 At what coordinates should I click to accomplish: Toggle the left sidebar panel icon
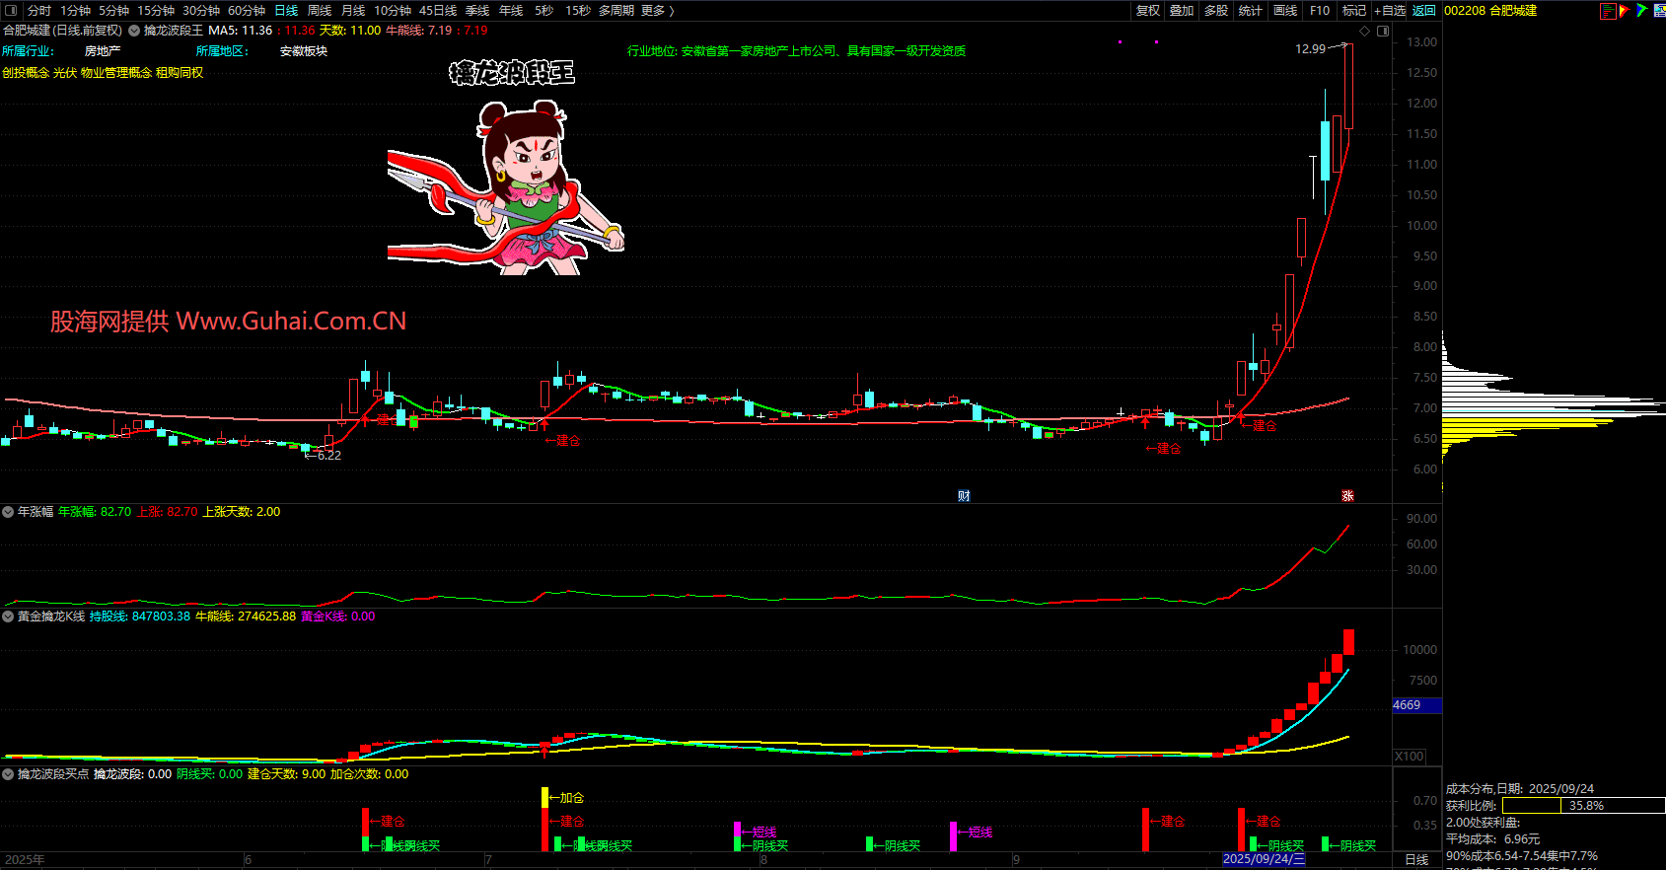pos(11,11)
